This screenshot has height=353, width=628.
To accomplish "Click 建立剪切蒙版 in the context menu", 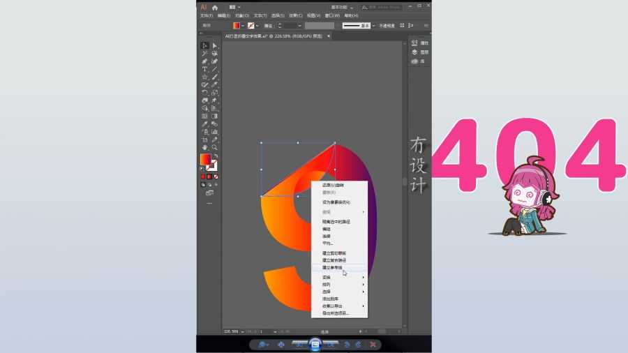I will pyautogui.click(x=334, y=253).
